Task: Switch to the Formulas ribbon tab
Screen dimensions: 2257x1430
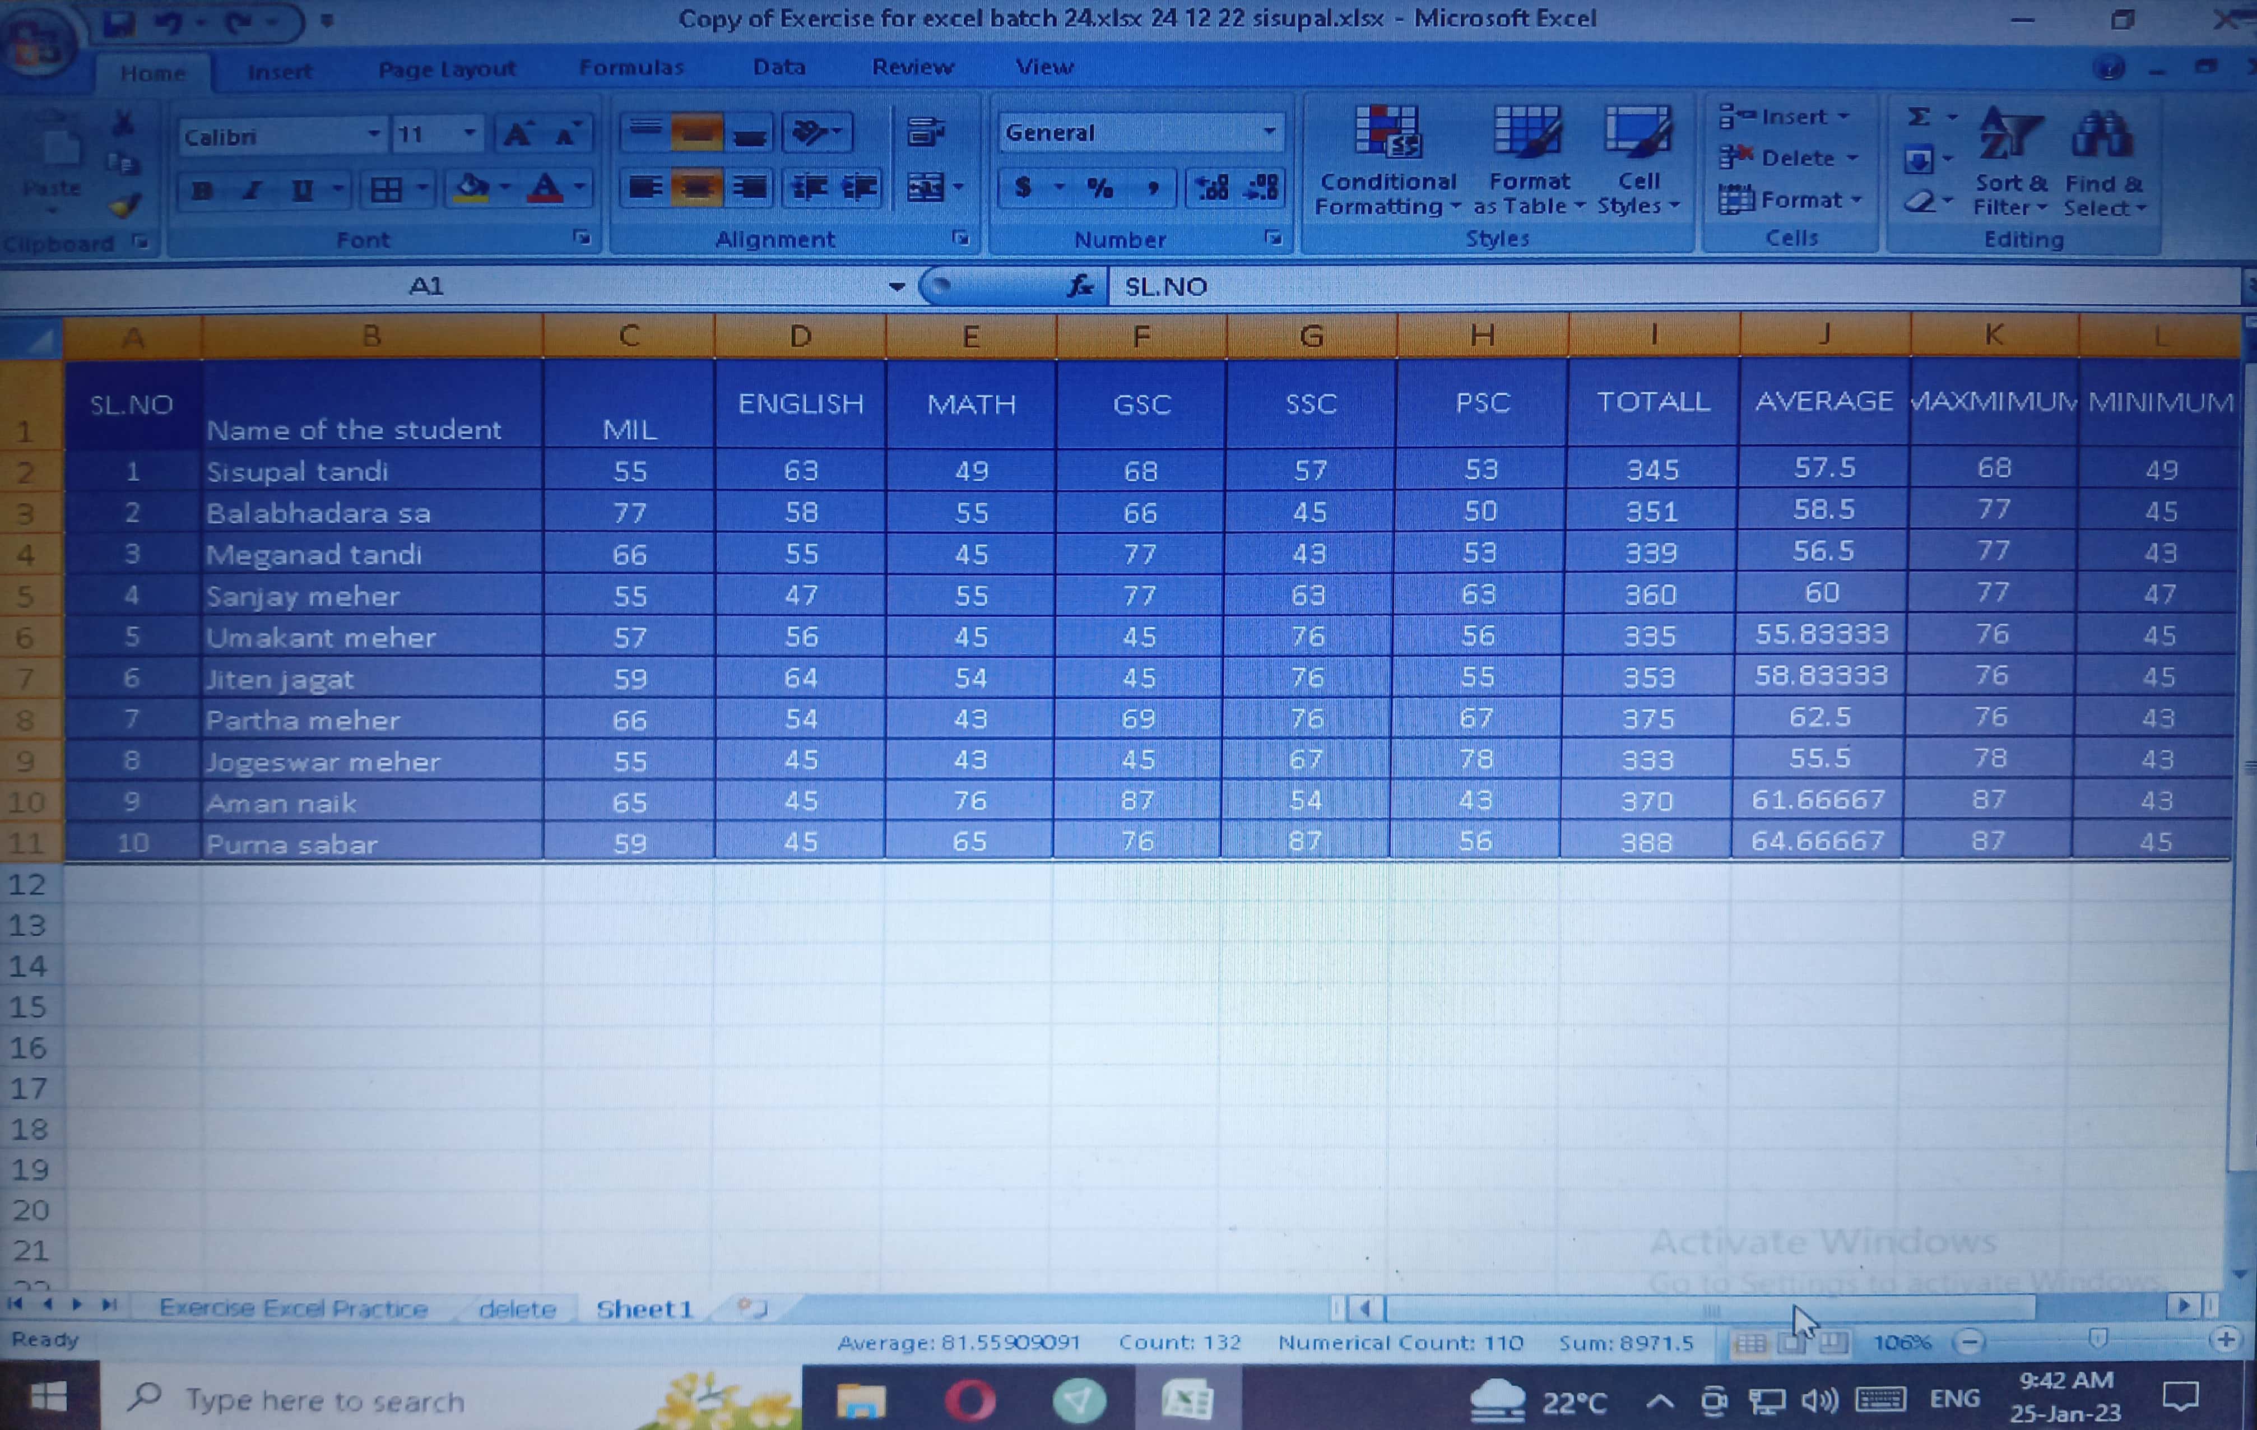Action: click(x=631, y=67)
